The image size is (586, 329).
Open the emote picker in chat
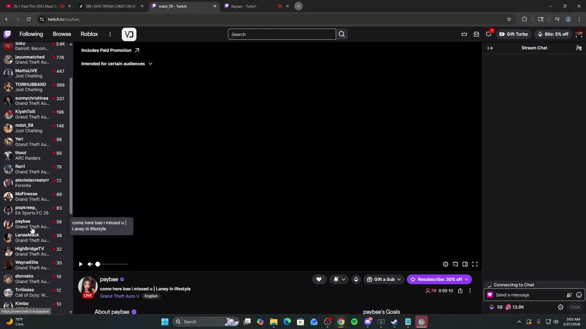[579, 295]
